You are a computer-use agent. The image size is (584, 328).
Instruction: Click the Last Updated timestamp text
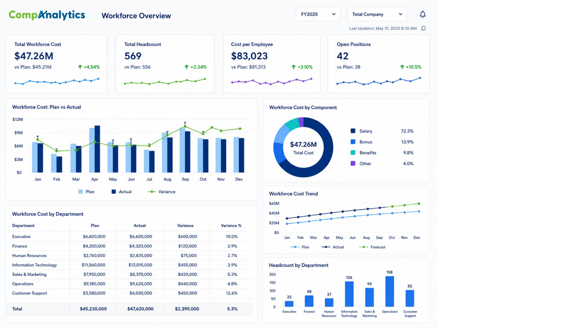383,28
